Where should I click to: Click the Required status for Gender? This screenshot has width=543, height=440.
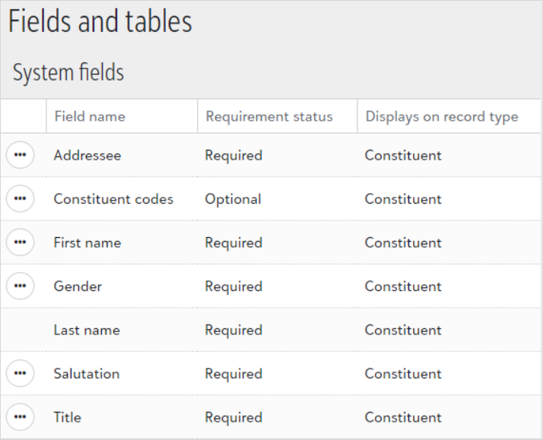pos(233,286)
